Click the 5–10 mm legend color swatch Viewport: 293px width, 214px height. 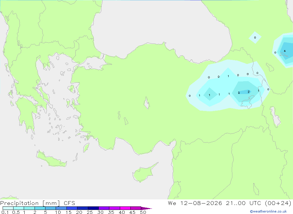[51, 208]
